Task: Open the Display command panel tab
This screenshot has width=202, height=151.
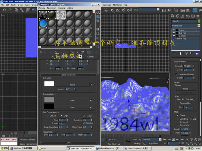Action: (x=193, y=16)
